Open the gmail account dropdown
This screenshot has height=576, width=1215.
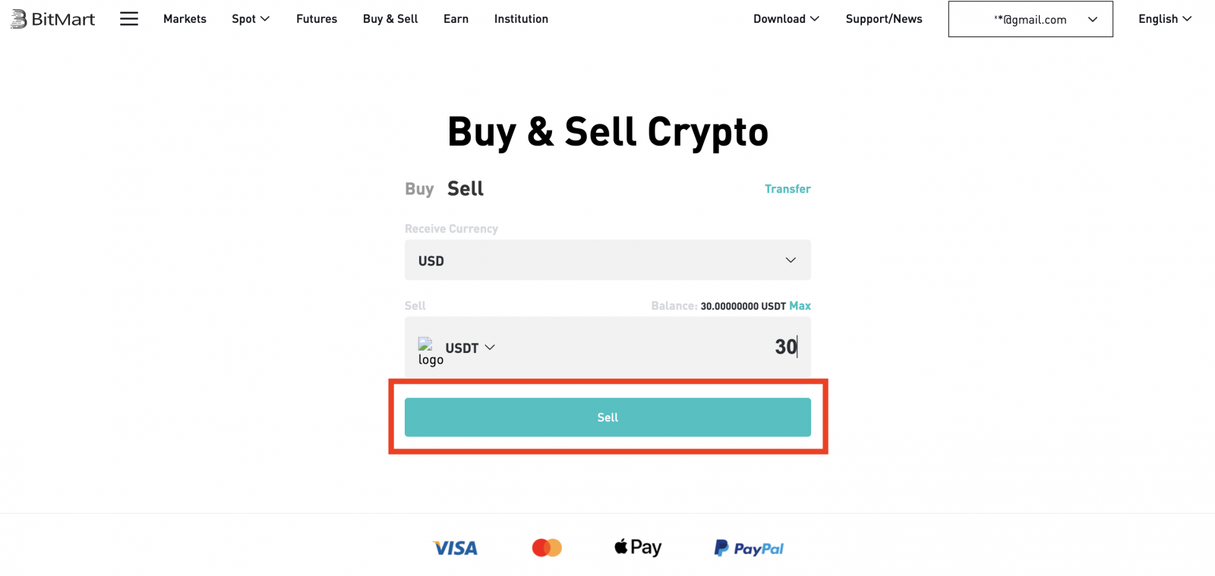(x=1030, y=19)
